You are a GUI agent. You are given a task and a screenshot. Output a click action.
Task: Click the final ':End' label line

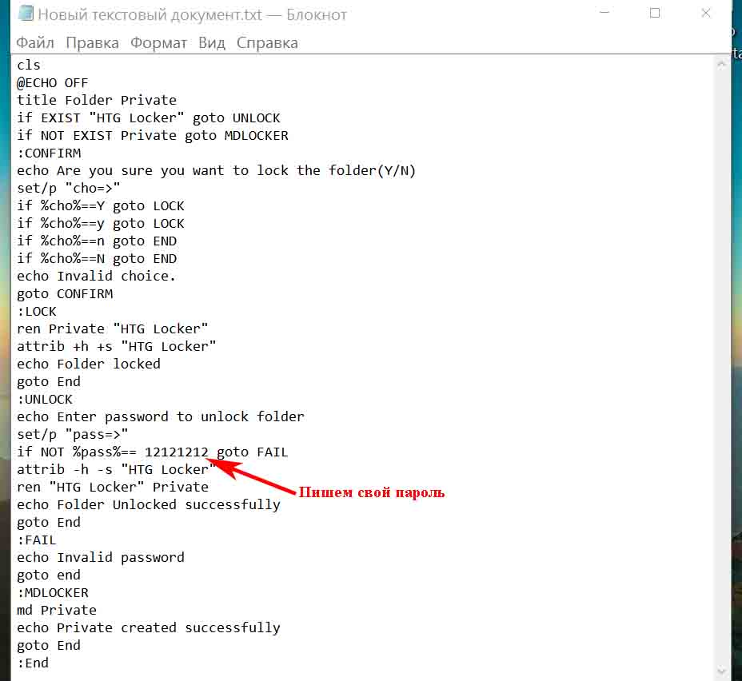tap(33, 663)
